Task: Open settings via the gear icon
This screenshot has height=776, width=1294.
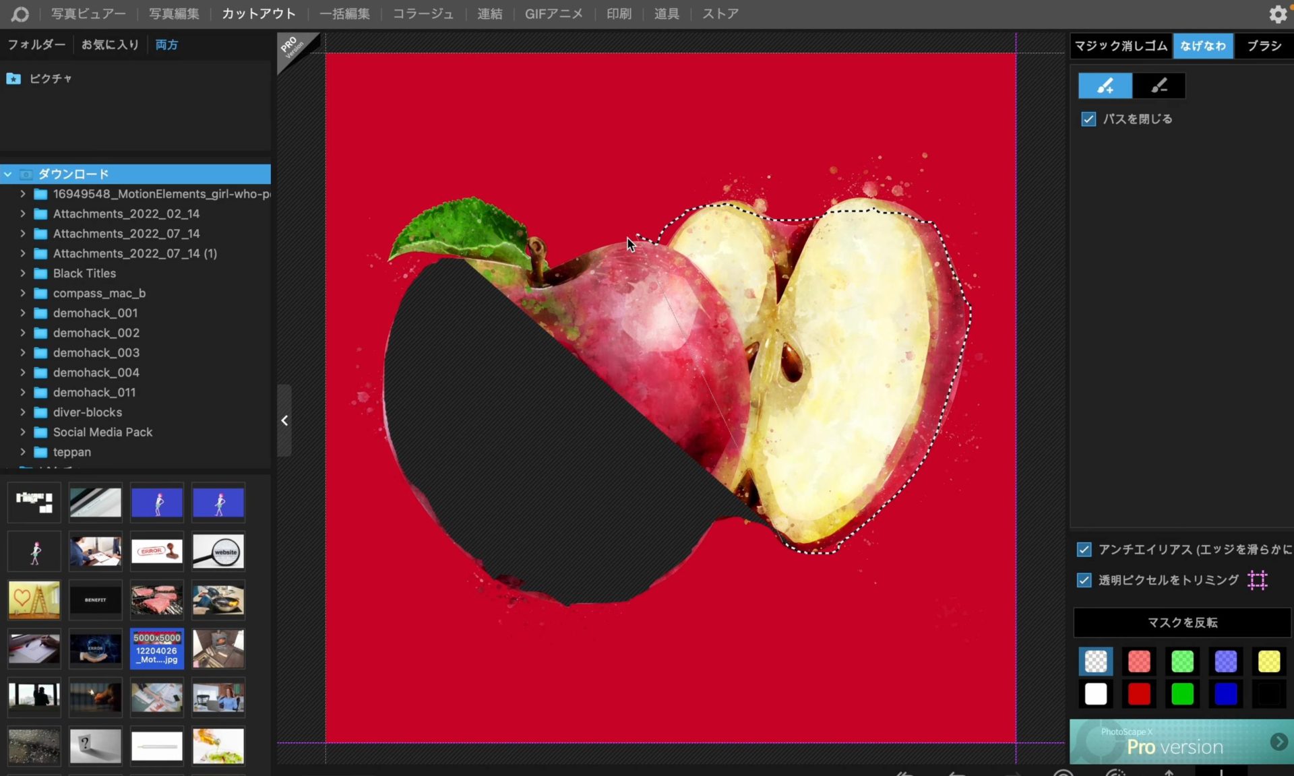Action: pos(1277,14)
